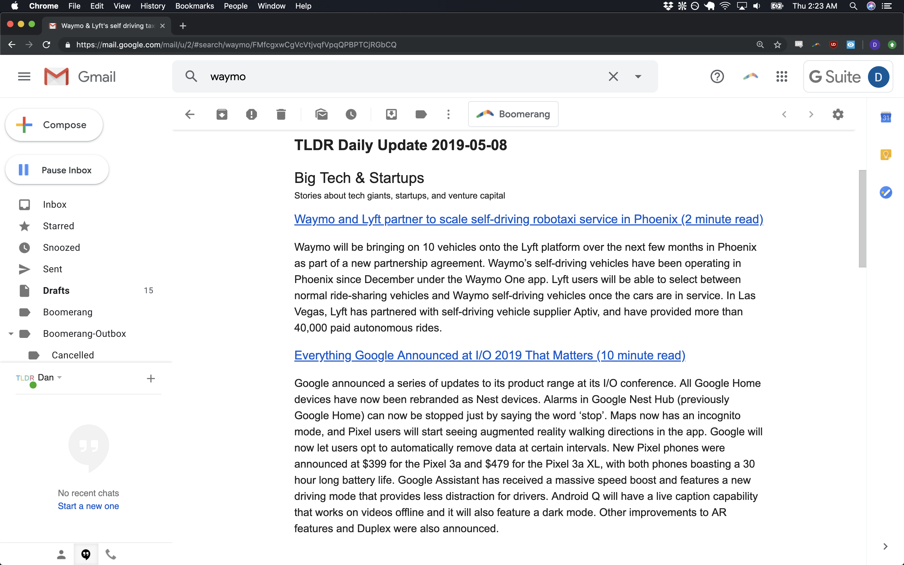Start a Hangouts phone call
The width and height of the screenshot is (904, 565).
point(110,554)
